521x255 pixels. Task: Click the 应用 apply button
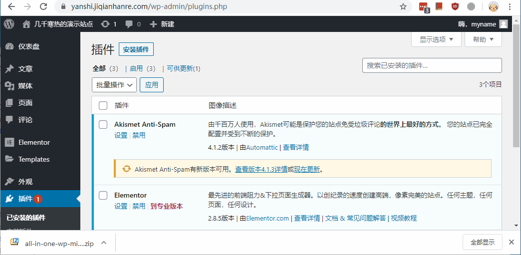152,85
